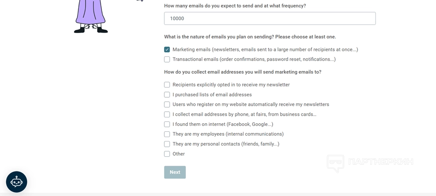Click 'What is the nature of emails' question
This screenshot has width=436, height=196.
coord(250,37)
